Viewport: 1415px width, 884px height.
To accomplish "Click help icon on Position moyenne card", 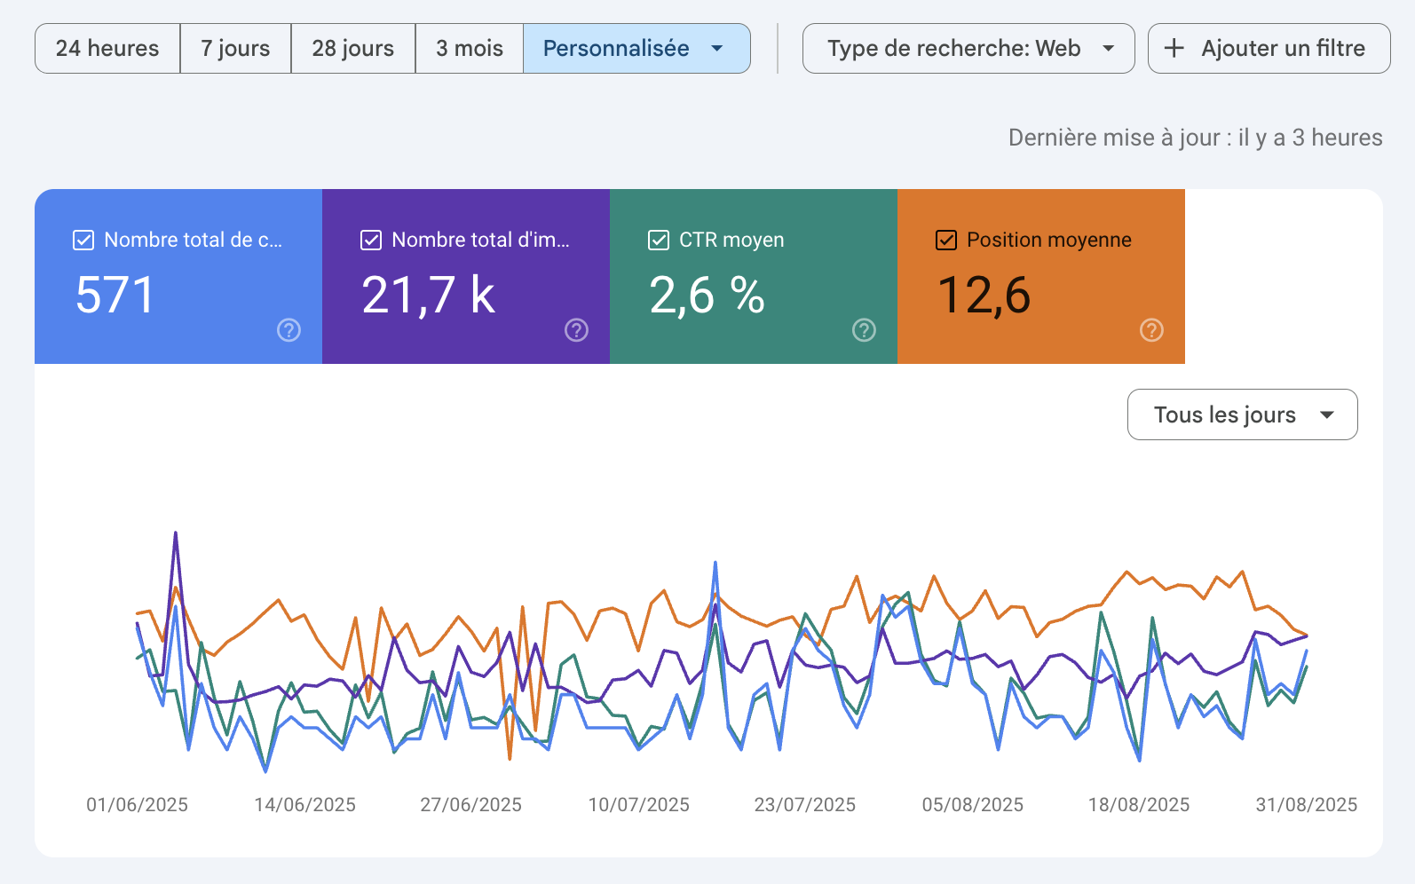I will (1151, 330).
